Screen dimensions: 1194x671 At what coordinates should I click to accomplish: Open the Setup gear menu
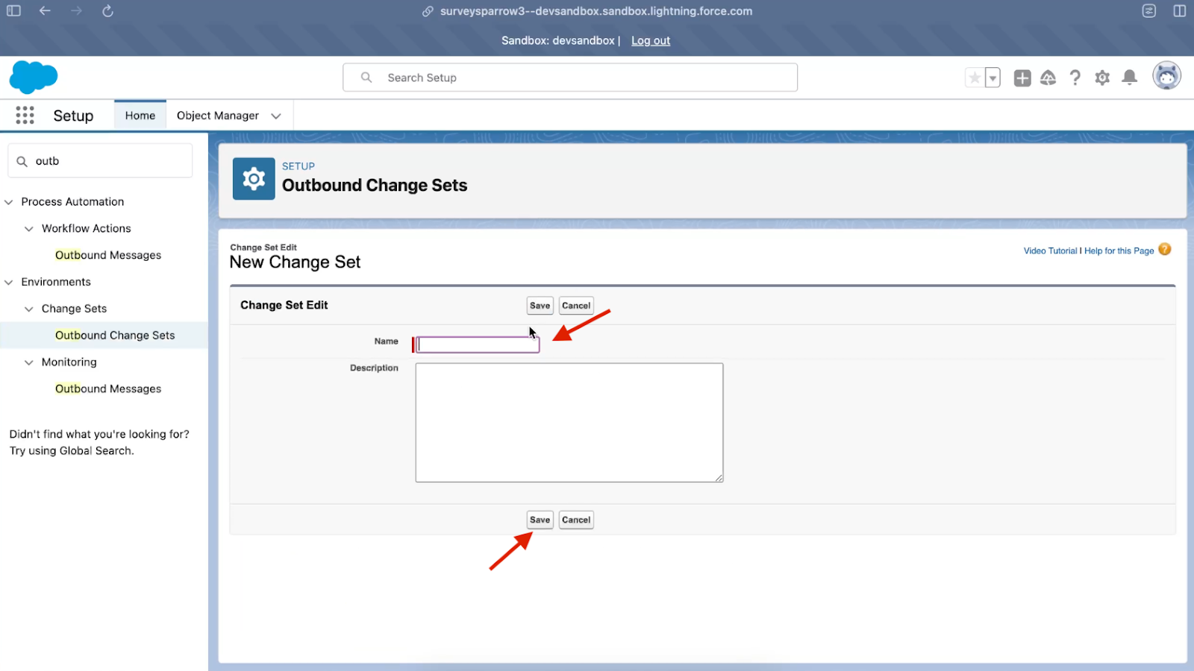[1102, 78]
